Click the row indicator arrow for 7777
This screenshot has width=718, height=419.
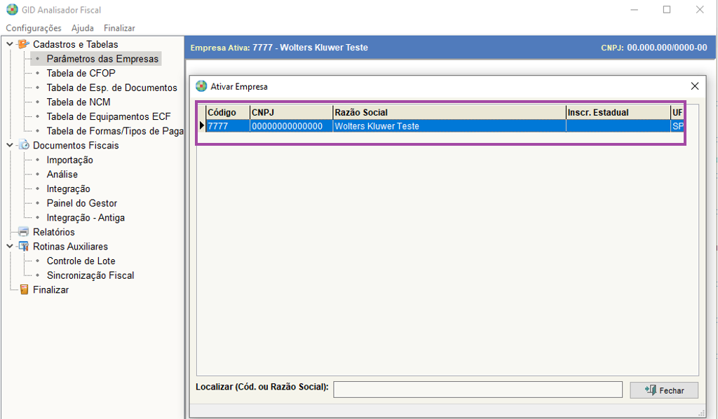click(x=201, y=126)
